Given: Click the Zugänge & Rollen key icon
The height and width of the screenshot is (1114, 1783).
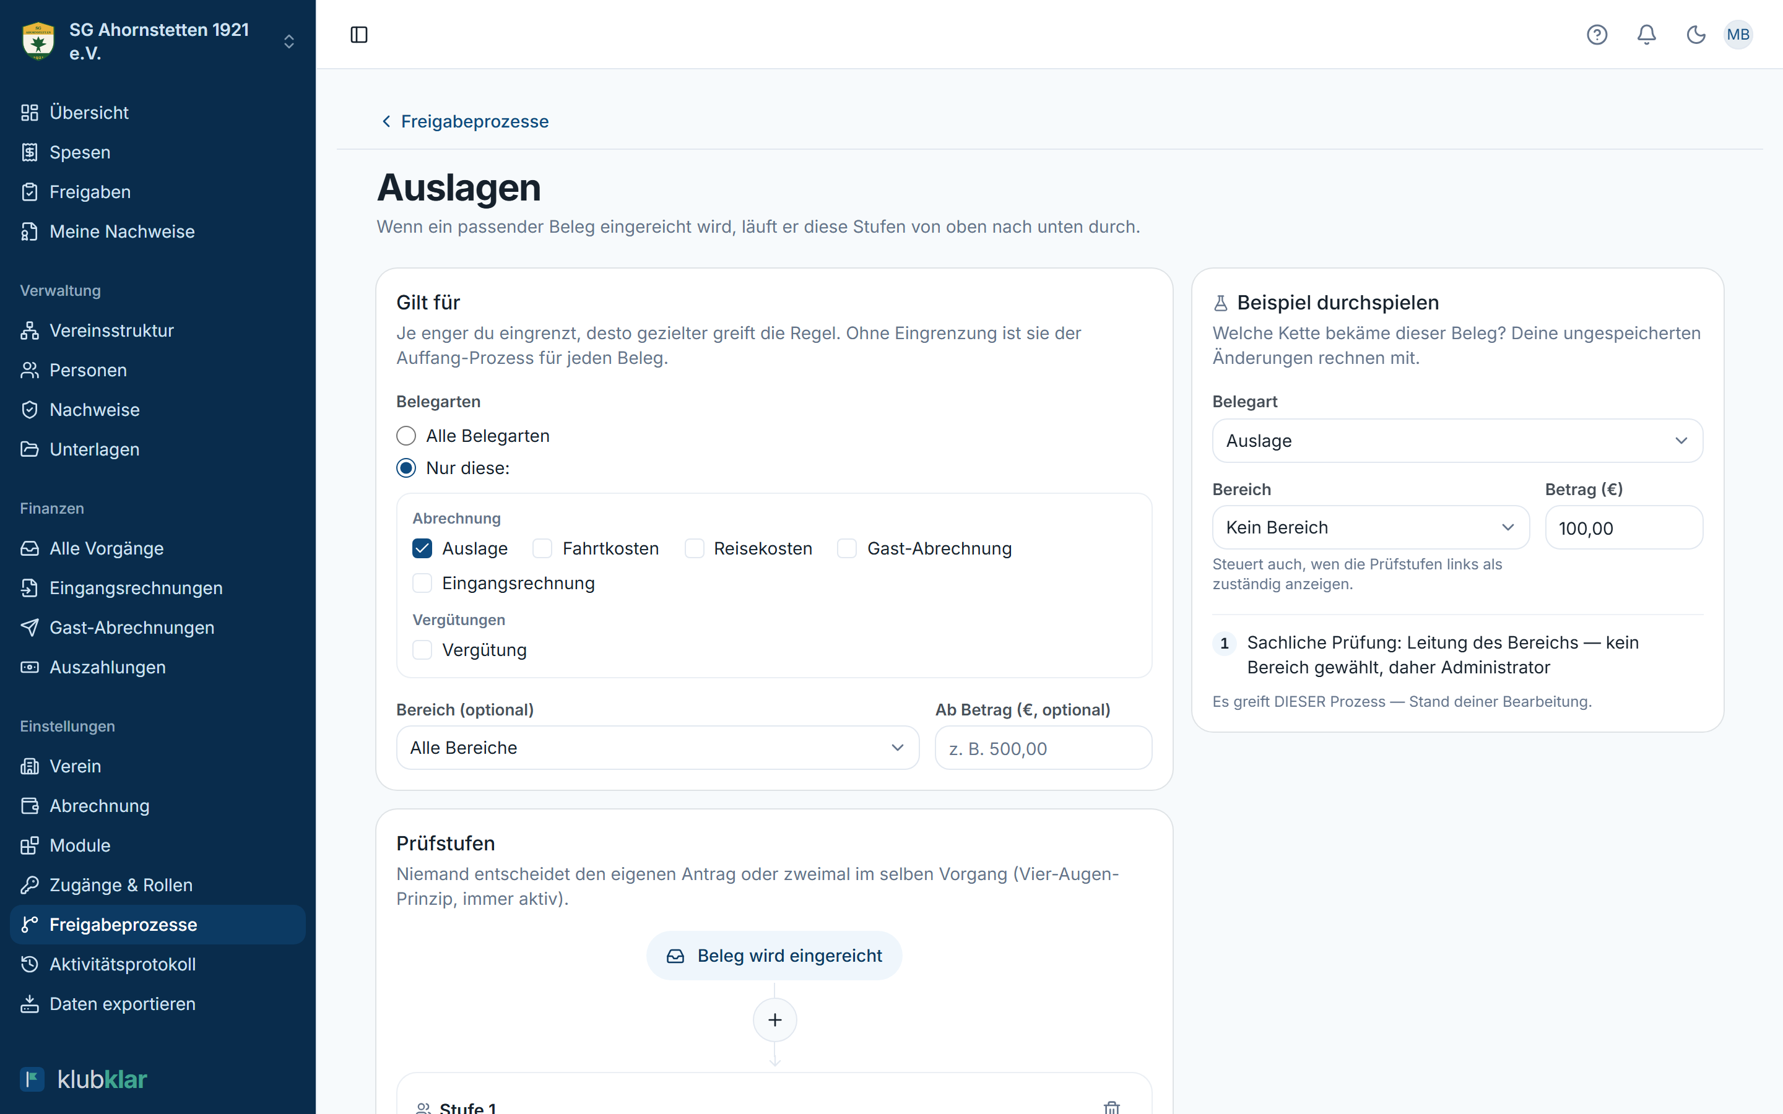Looking at the screenshot, I should 30,885.
